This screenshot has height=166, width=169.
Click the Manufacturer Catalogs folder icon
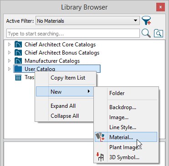pyautogui.click(x=18, y=61)
